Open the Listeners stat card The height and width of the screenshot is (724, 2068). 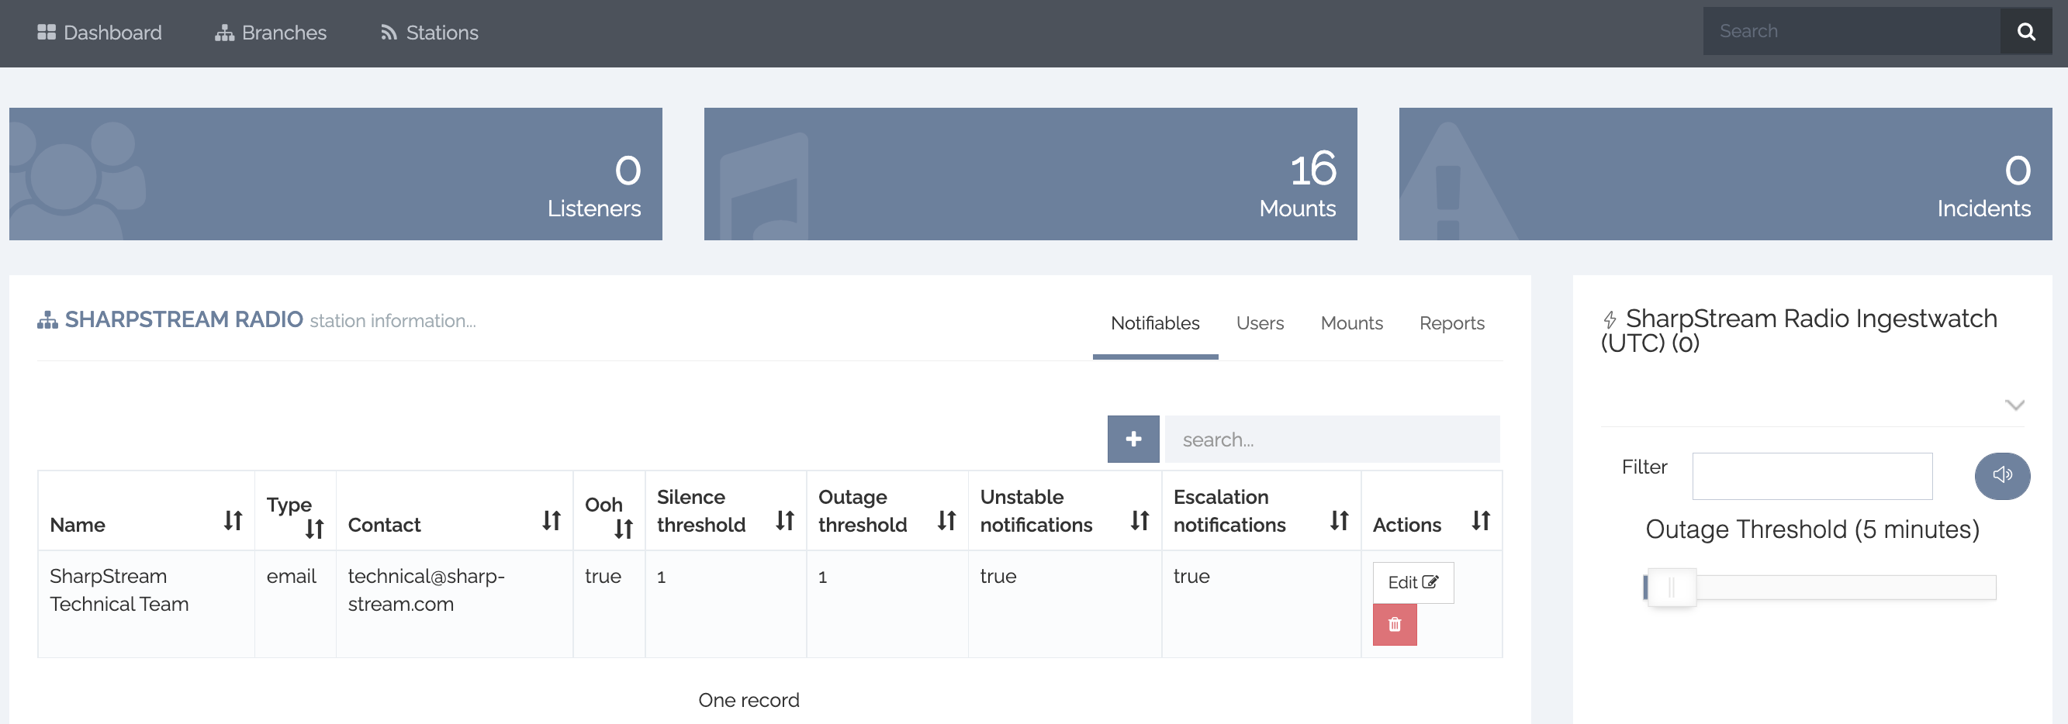(x=336, y=174)
